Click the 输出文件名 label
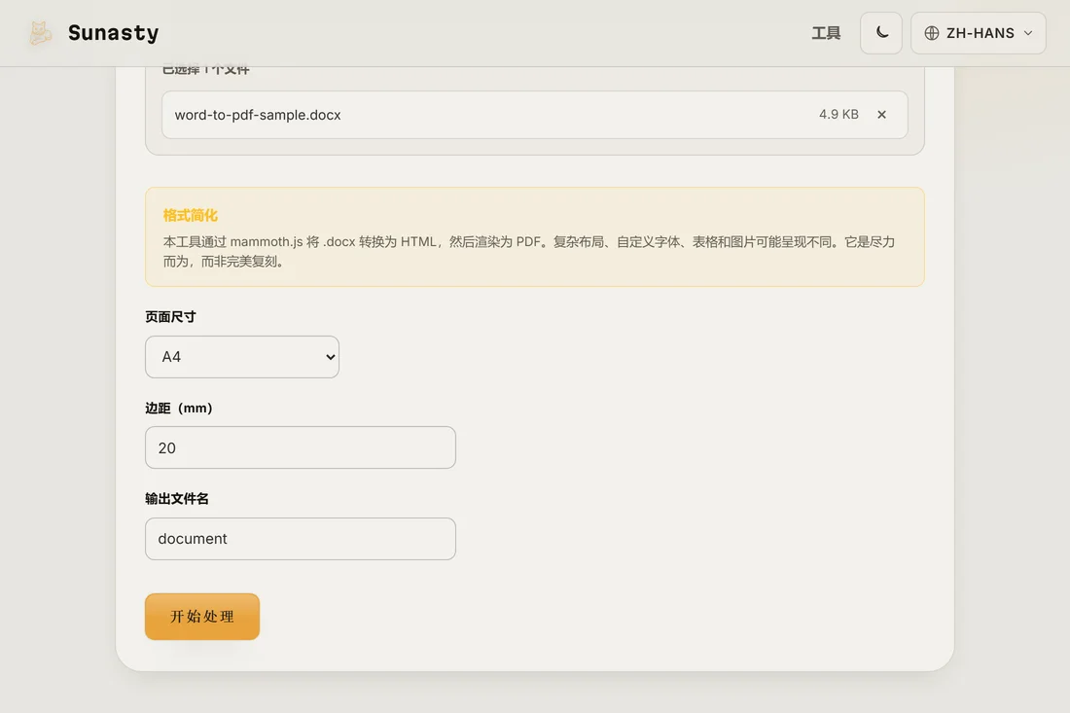The height and width of the screenshot is (713, 1070). [x=177, y=499]
